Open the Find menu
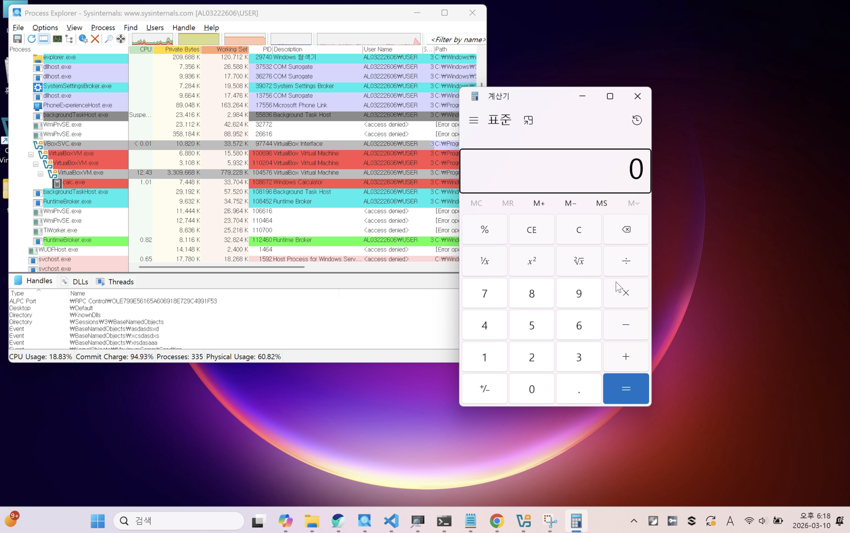Screen dimensions: 850x533 click(131, 28)
